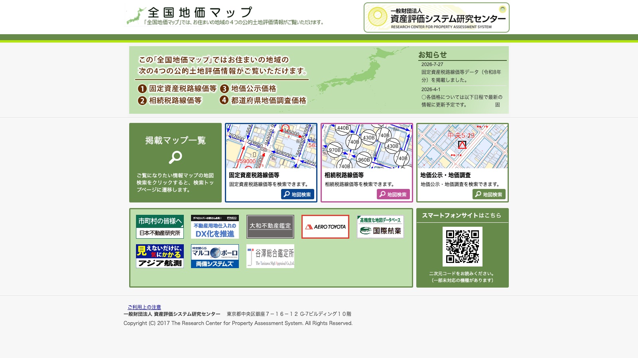Image resolution: width=638 pixels, height=358 pixels.
Task: Click the 固定資産税路線価等 map thumbnail
Action: [x=271, y=146]
